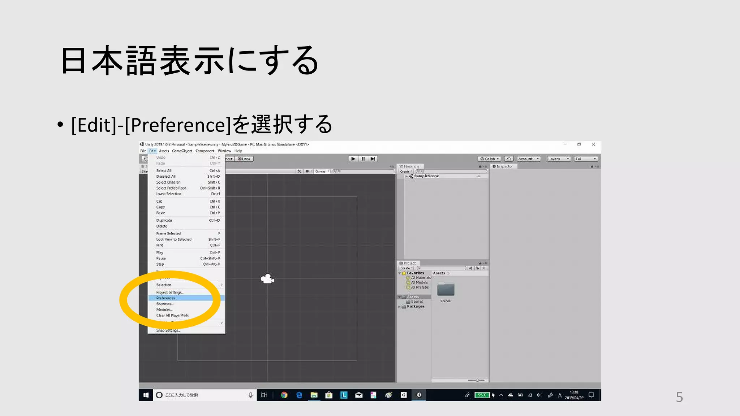Click the Play button in toolbar
The image size is (740, 416).
[x=353, y=159]
